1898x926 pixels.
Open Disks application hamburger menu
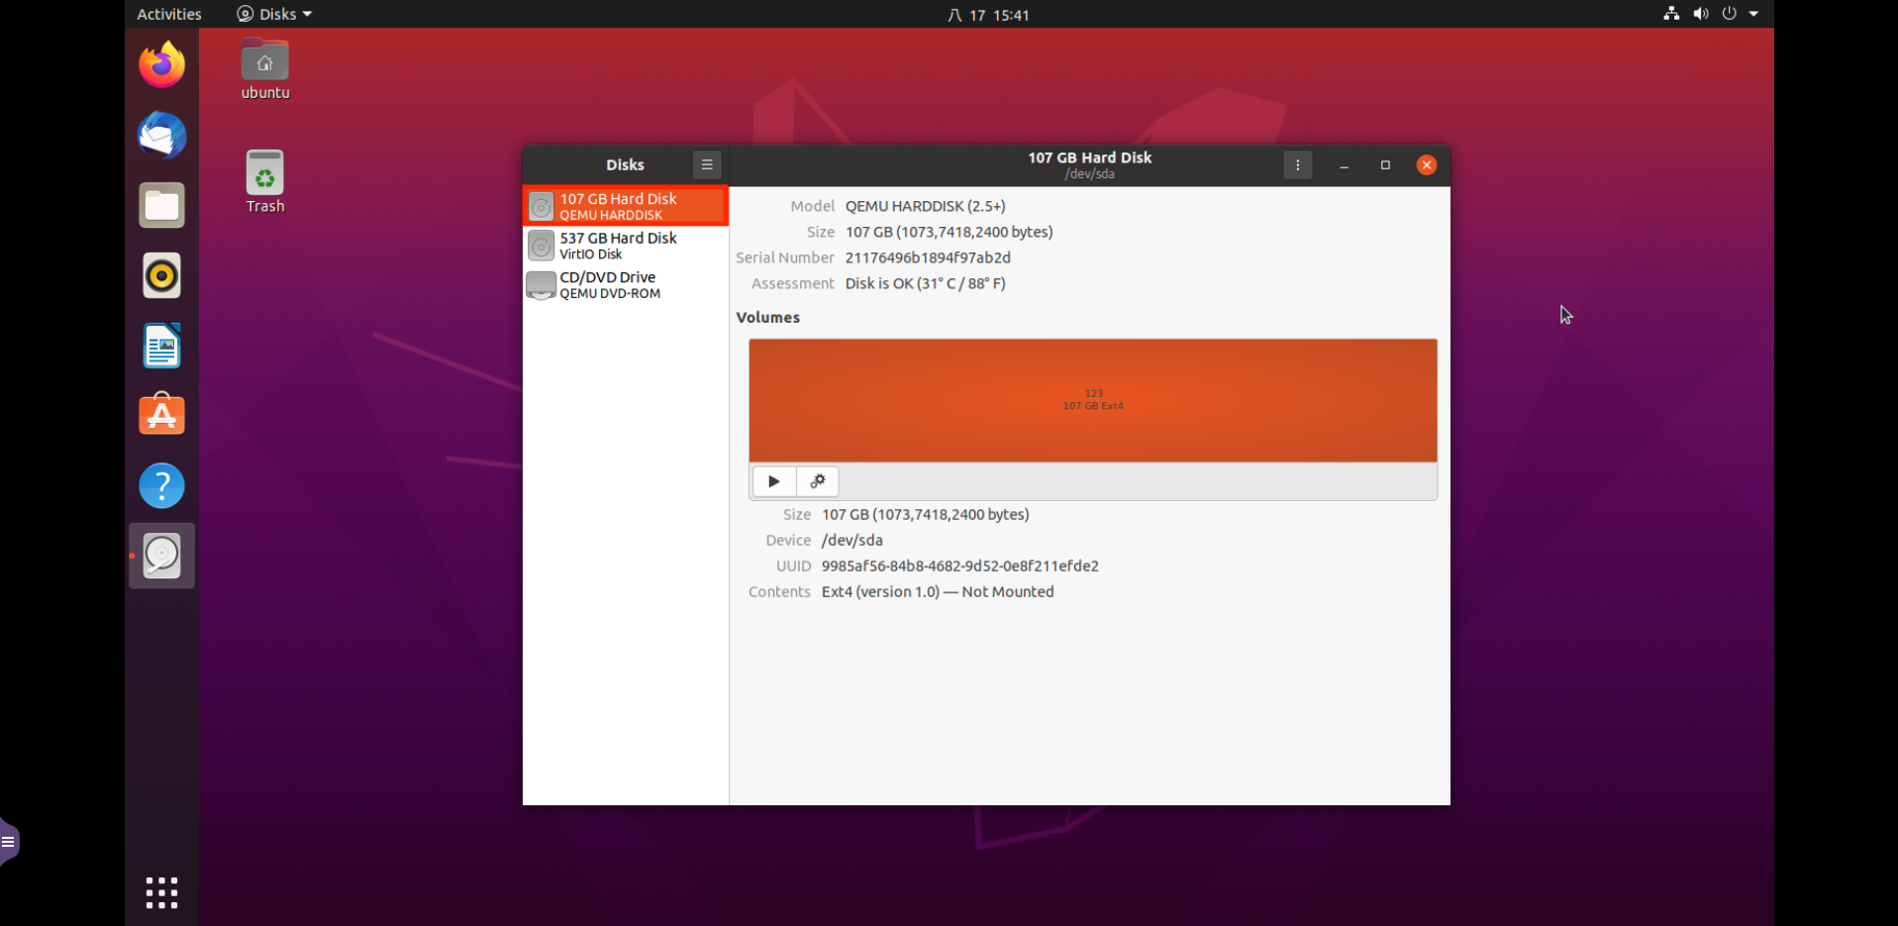[707, 164]
